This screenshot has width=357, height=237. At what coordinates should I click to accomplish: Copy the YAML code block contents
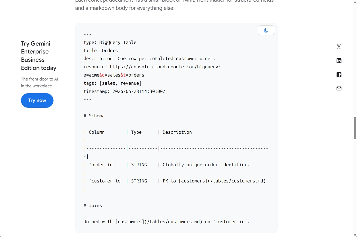pos(266,30)
